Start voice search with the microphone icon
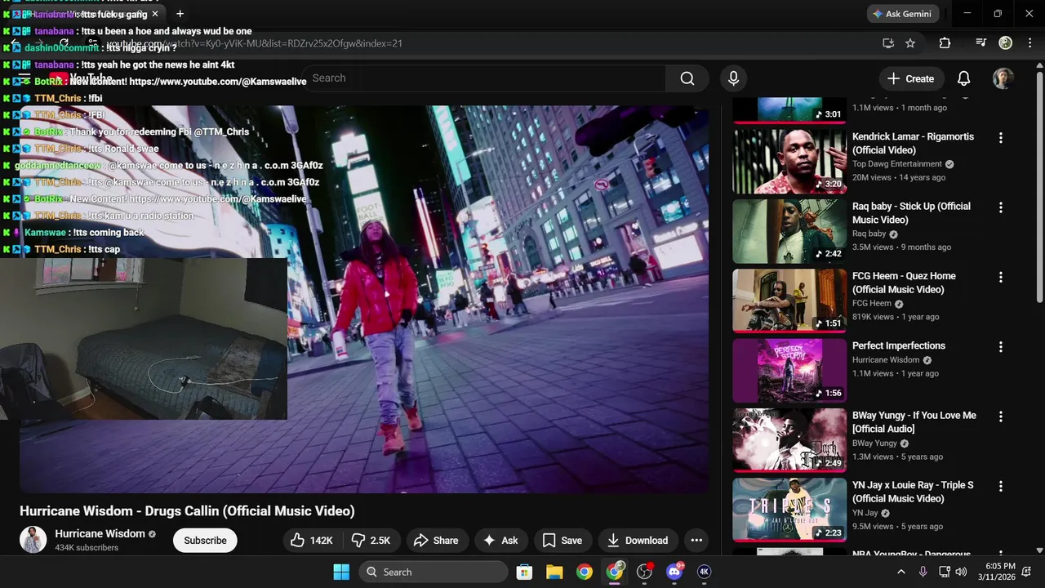1045x588 pixels. coord(733,78)
